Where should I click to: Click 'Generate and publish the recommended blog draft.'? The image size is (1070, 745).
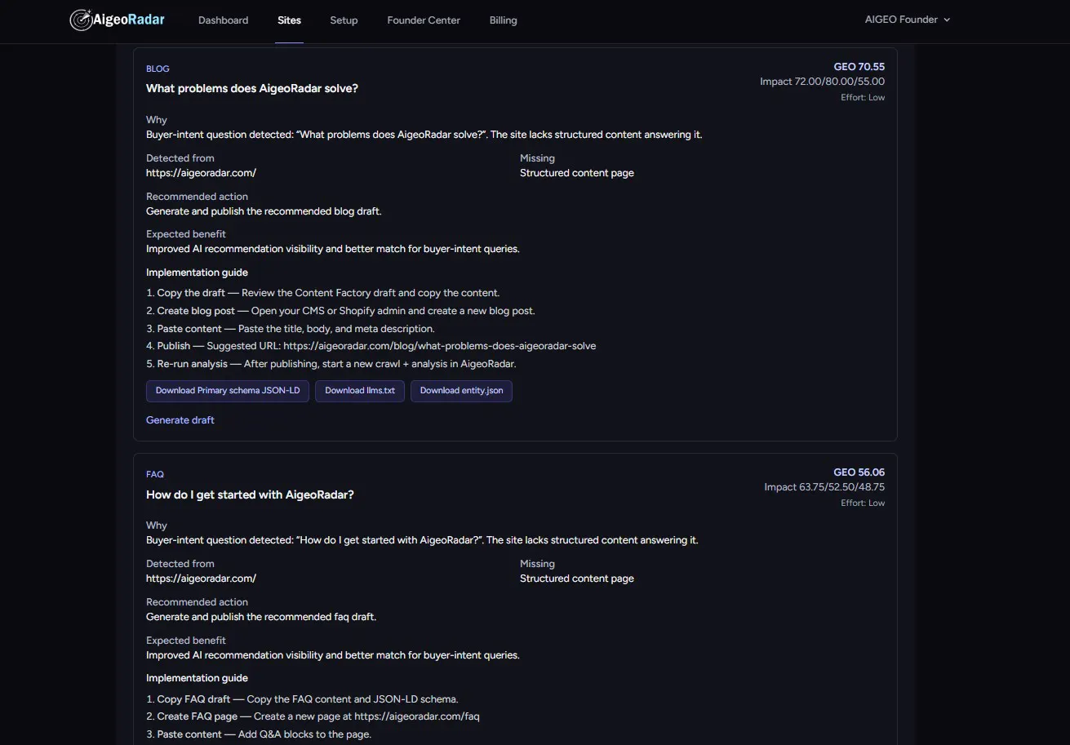[264, 211]
